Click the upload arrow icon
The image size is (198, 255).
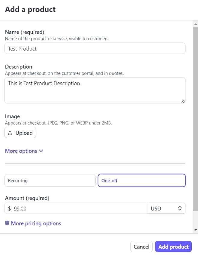(x=10, y=133)
